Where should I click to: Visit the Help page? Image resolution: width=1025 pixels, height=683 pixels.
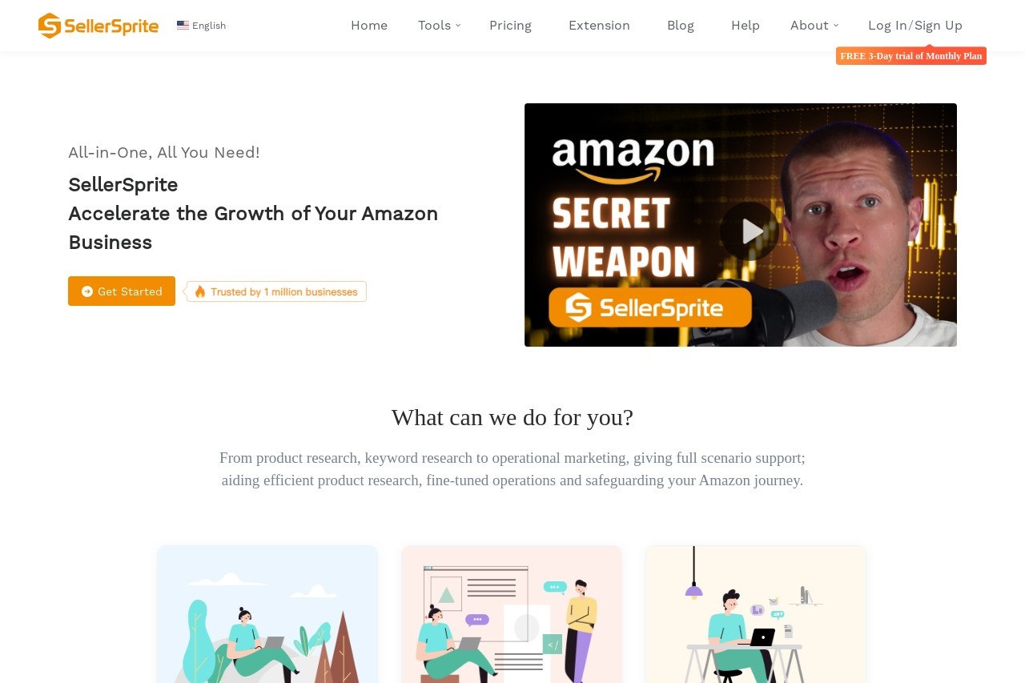tap(746, 26)
